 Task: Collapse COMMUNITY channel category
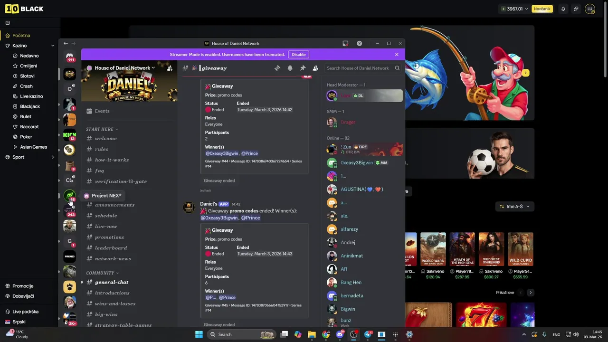(102, 273)
